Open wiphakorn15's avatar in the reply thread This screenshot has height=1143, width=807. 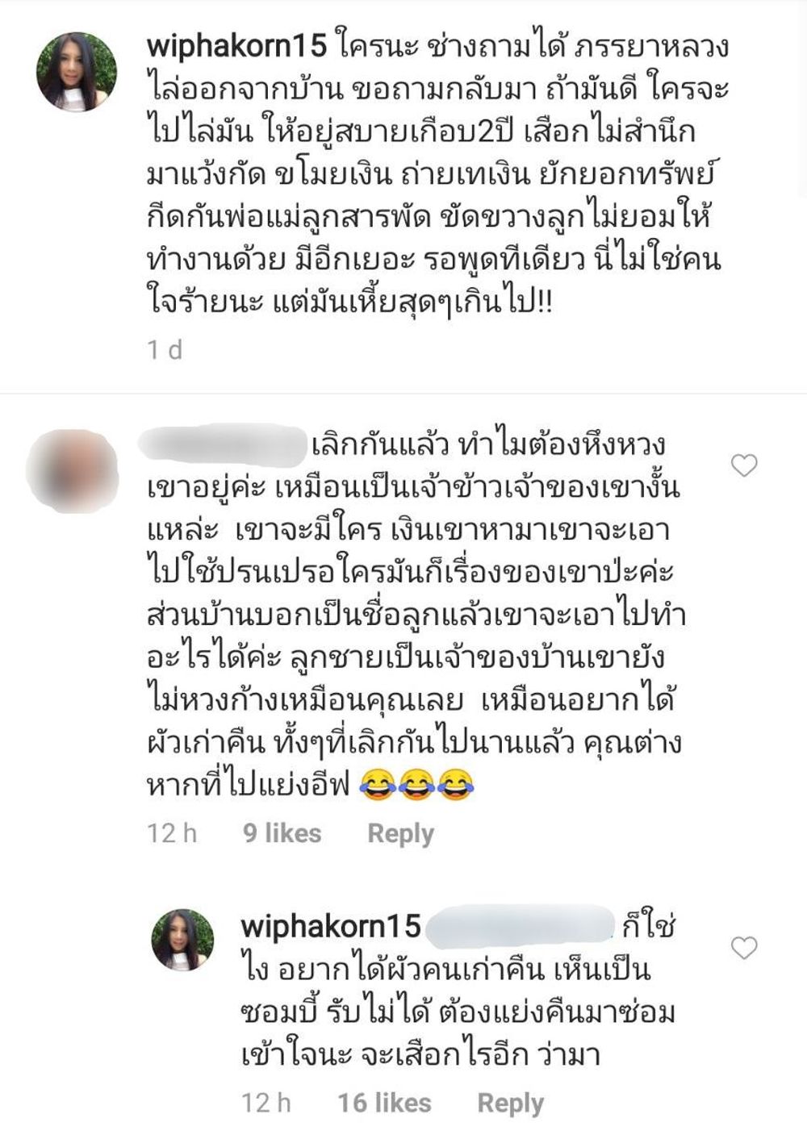click(183, 939)
